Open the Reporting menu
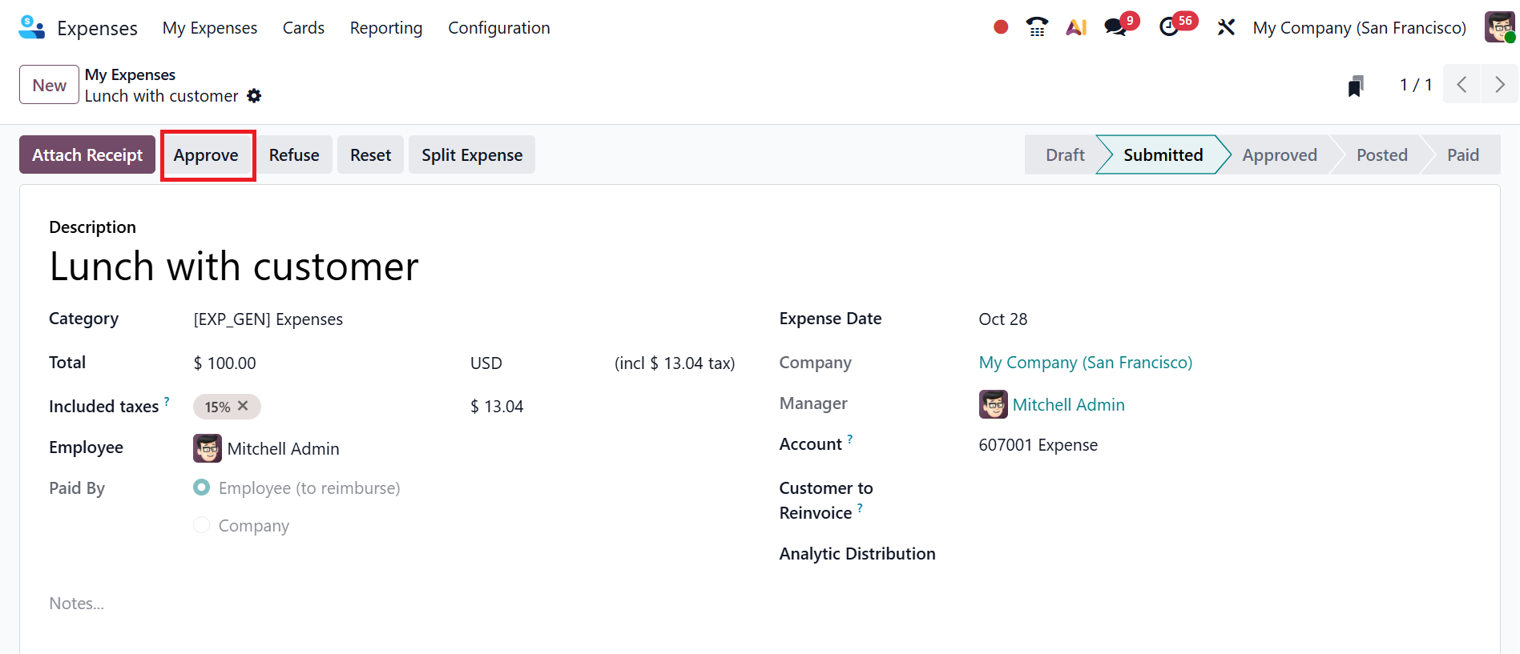The height and width of the screenshot is (654, 1520). click(385, 28)
